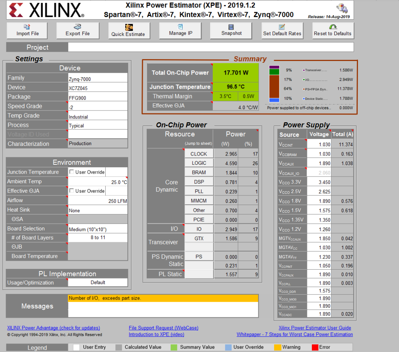
Task: Jump to the BRAM resource sheet
Action: click(x=199, y=172)
